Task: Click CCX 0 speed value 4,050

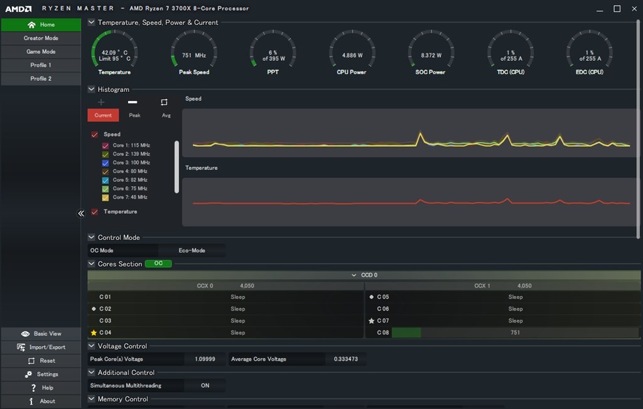Action: click(x=247, y=285)
